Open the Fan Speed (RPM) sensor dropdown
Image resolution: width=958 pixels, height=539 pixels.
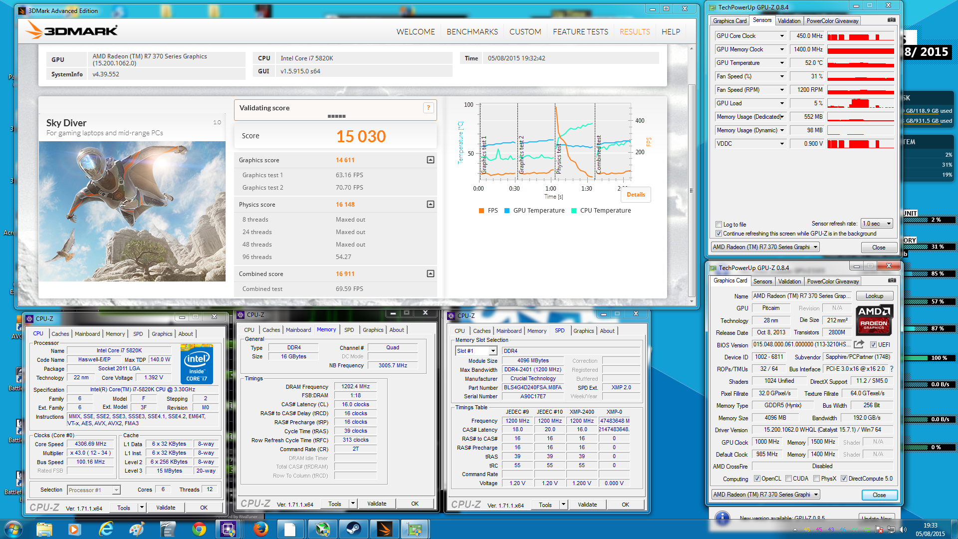tap(782, 90)
